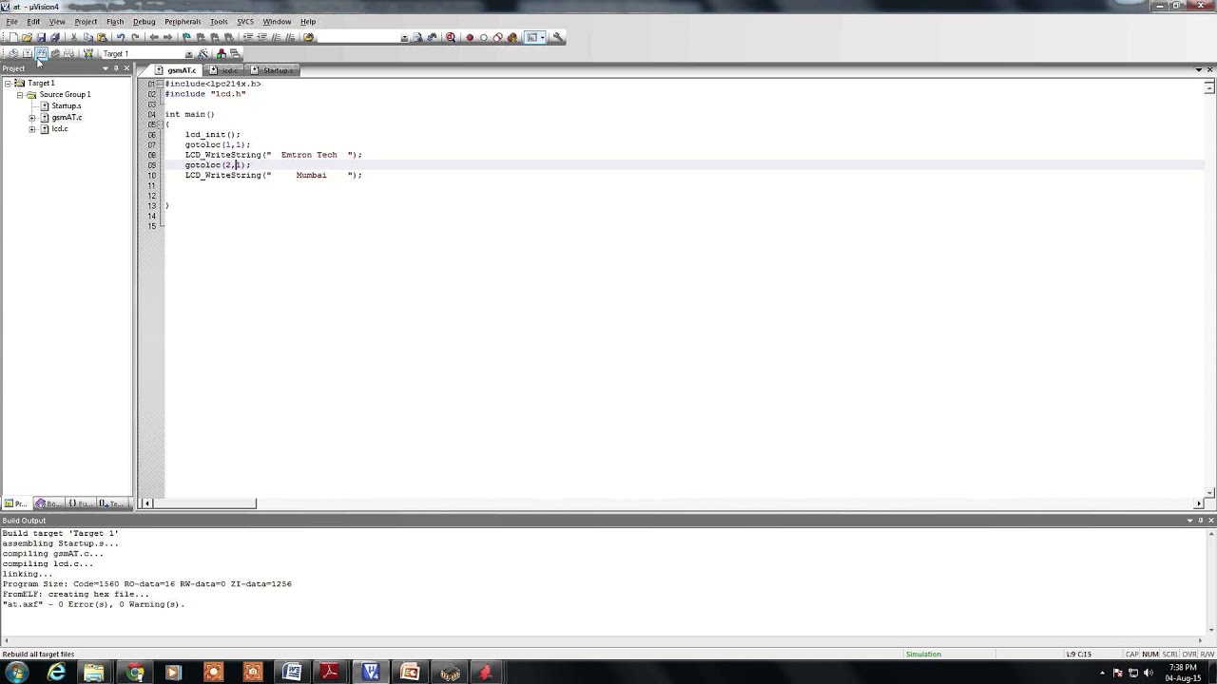This screenshot has width=1217, height=684.
Task: Click the editor vertical scrollbar down arrow
Action: point(1210,492)
